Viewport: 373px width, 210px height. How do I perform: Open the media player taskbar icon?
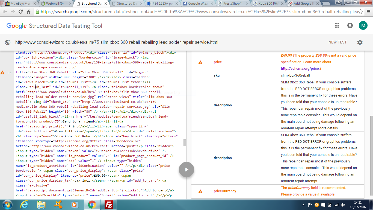coord(74,205)
